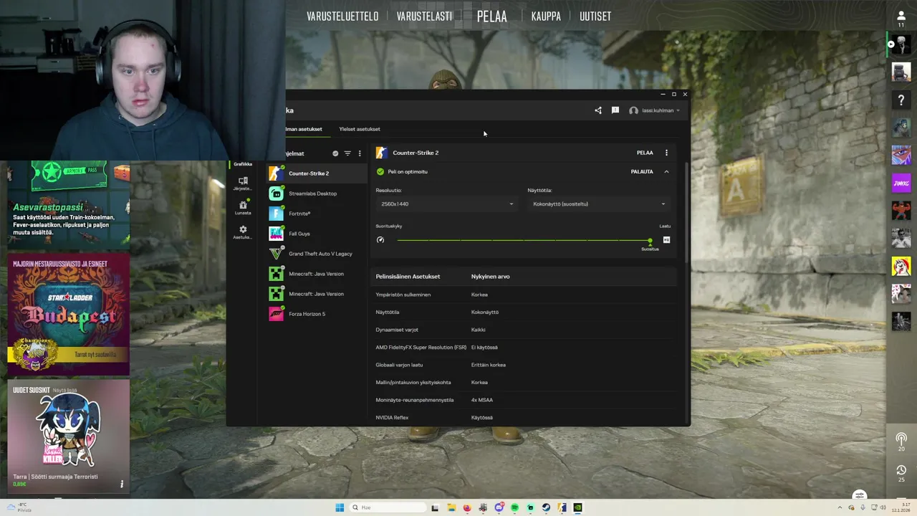
Task: Open VARUSTELASTI in CS2 top menu
Action: [424, 16]
